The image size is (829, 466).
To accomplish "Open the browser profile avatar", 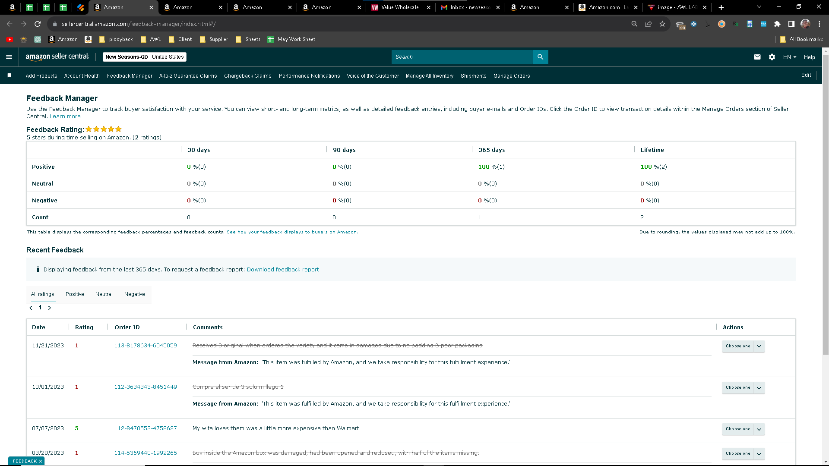I will (805, 24).
